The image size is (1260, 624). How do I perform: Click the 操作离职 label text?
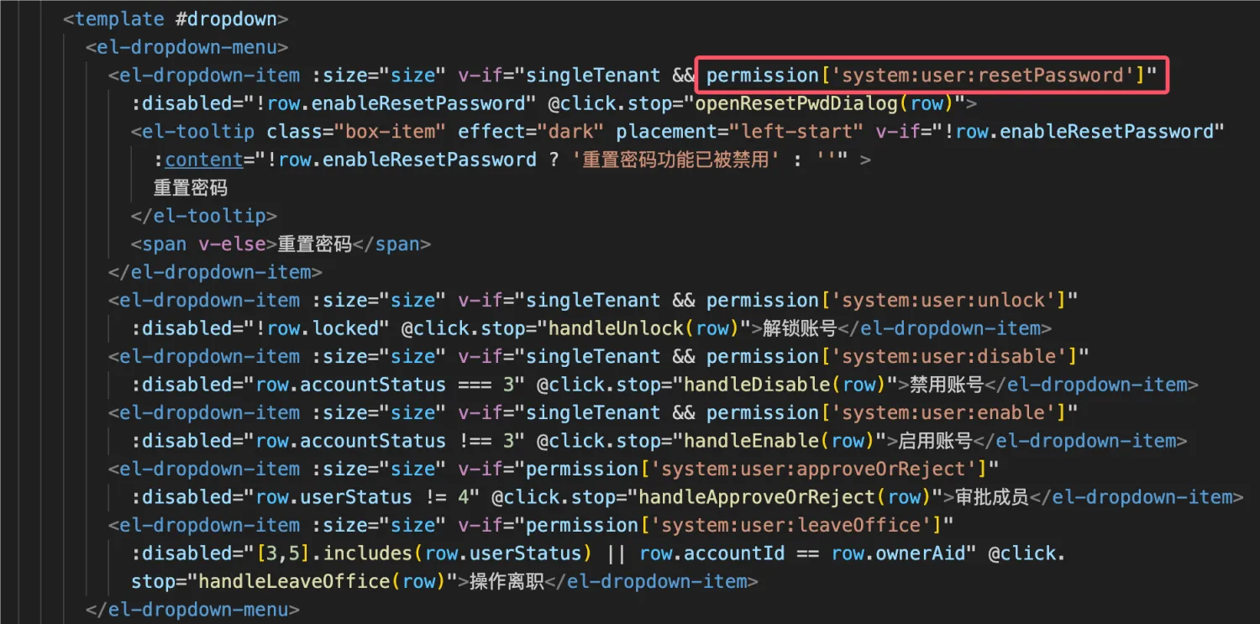tap(507, 581)
